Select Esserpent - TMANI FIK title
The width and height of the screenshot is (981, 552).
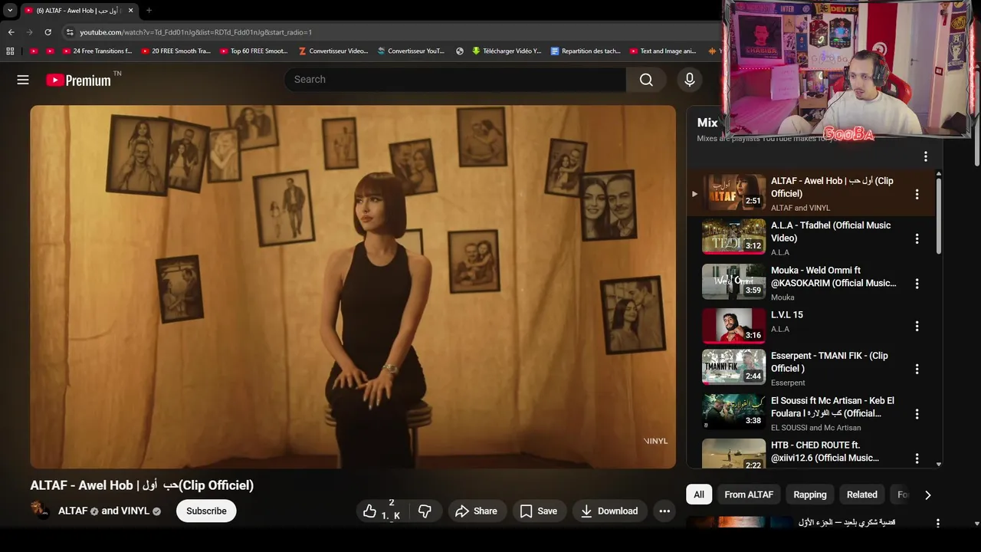point(829,362)
